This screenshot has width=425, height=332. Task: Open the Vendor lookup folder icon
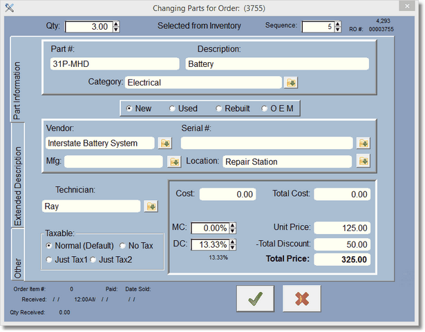tap(165, 144)
